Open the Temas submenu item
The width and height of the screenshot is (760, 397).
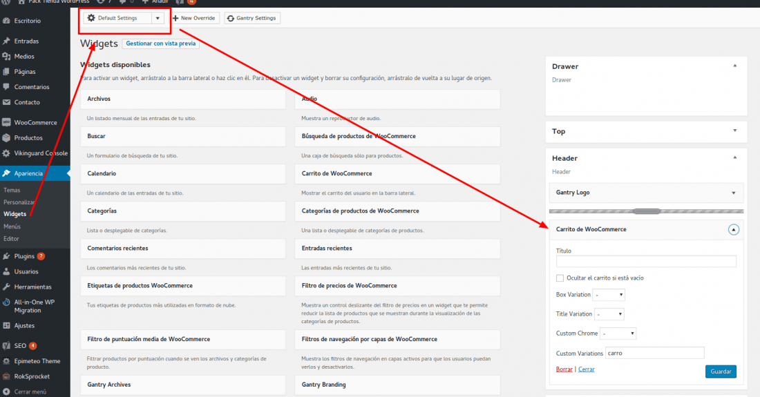click(12, 191)
